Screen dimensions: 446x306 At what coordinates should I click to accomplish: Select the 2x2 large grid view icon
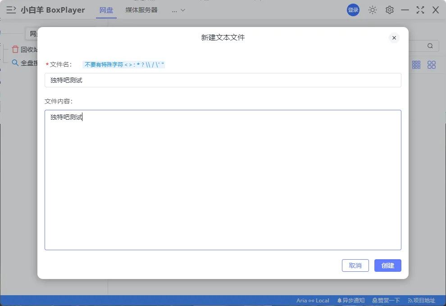[431, 64]
